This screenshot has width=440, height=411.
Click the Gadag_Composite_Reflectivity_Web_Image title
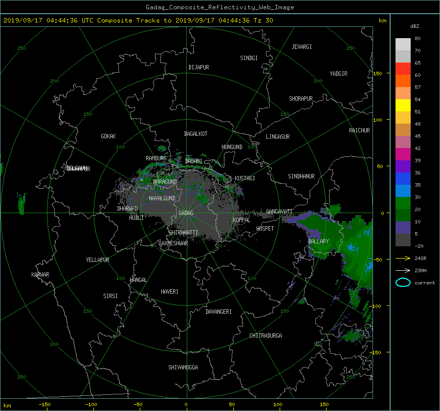(x=220, y=7)
